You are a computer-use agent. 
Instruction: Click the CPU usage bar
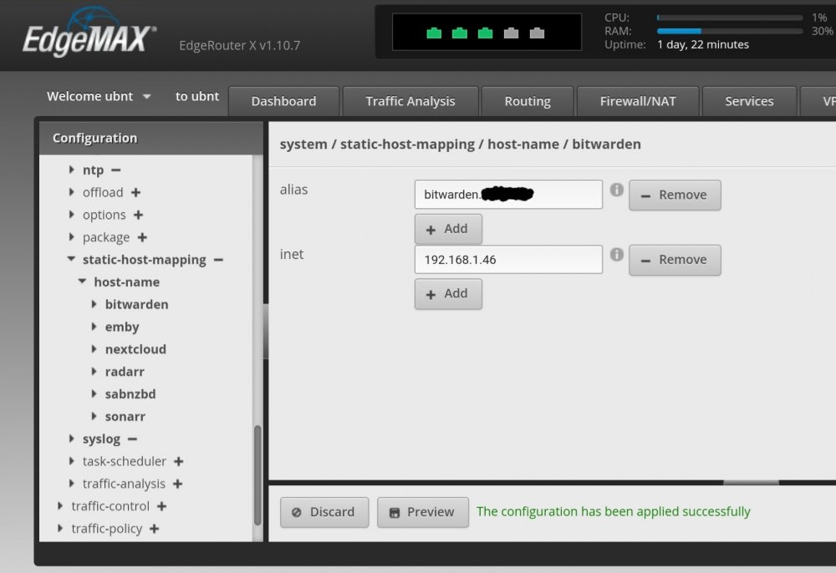[x=730, y=18]
